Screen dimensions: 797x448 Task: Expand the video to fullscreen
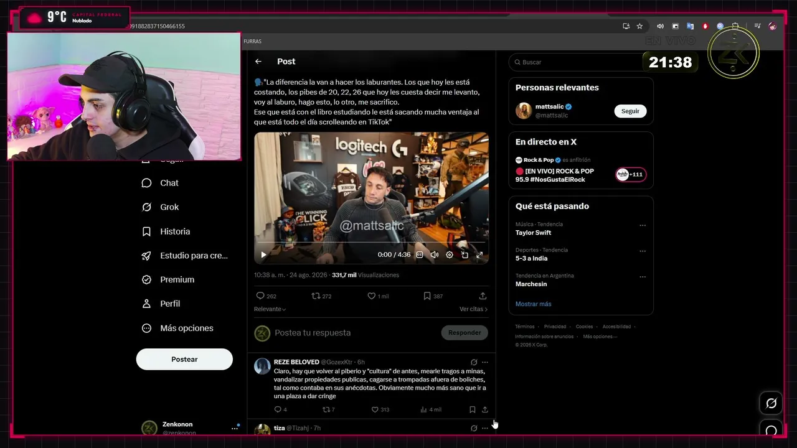pyautogui.click(x=479, y=254)
